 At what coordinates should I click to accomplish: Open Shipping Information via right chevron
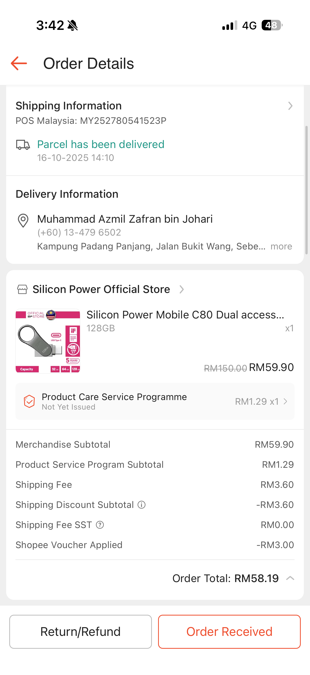click(290, 106)
